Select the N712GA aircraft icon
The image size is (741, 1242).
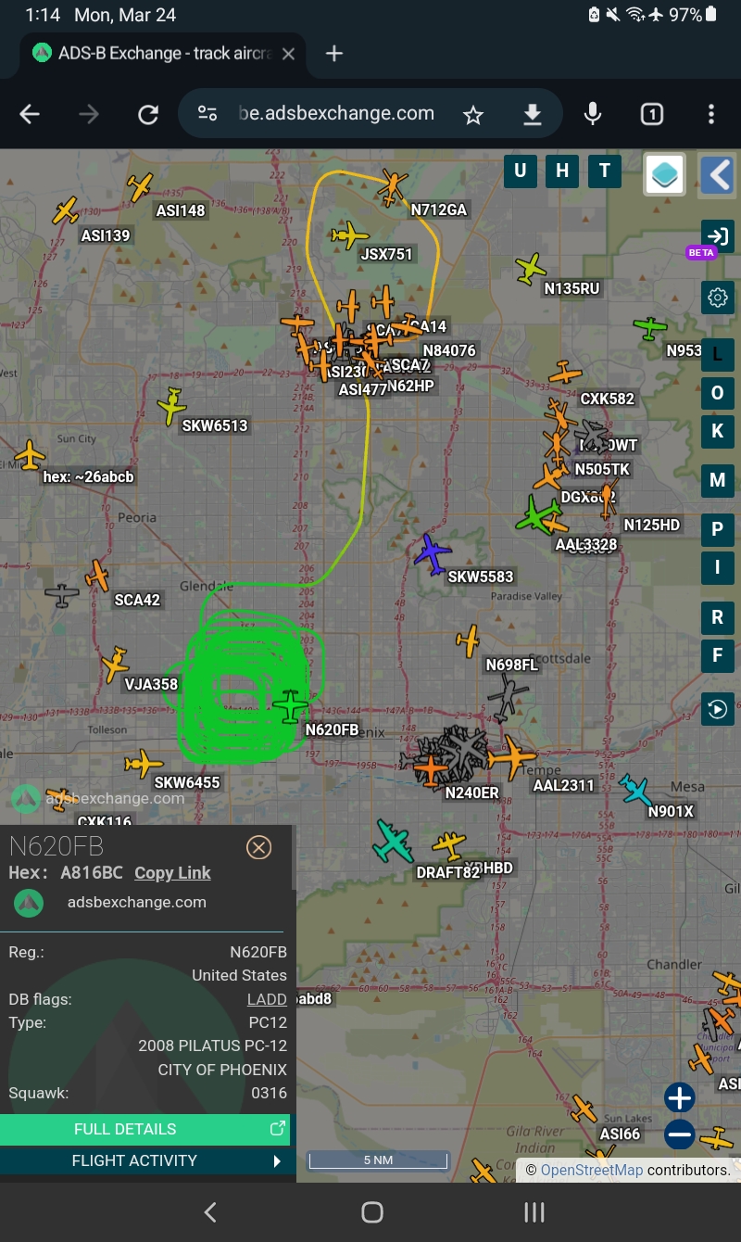tap(393, 186)
